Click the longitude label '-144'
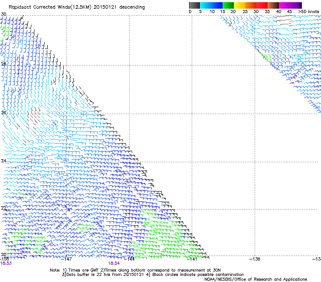The height and width of the screenshot is (282, 321). coord(129,259)
